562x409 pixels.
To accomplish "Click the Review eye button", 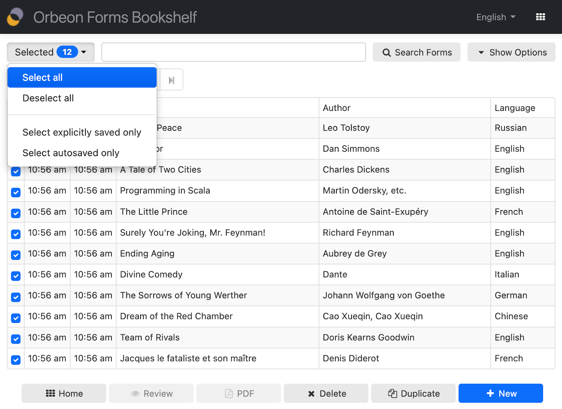I will pos(151,393).
